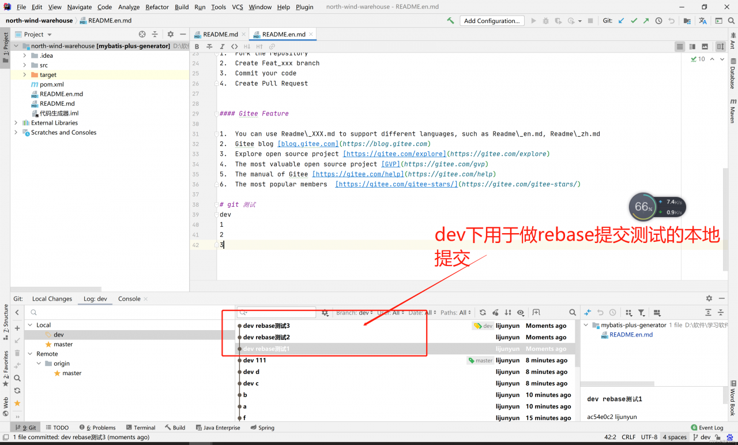
Task: Click the Bold formatting icon
Action: point(197,46)
